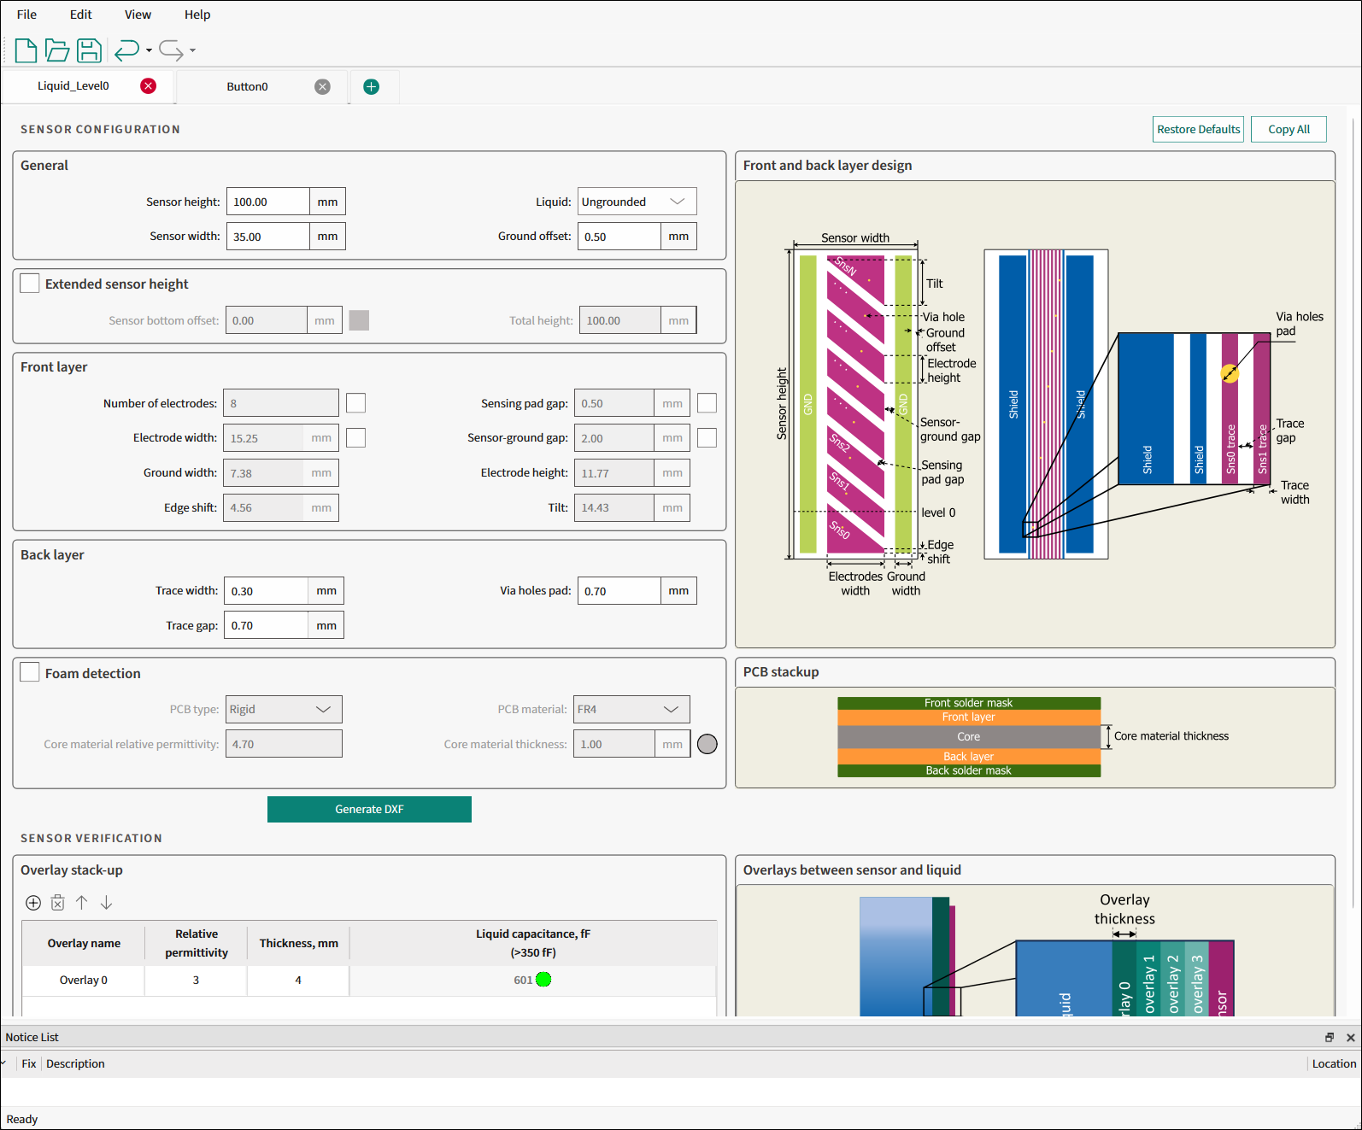
Task: Save using the floppy disk icon
Action: (89, 50)
